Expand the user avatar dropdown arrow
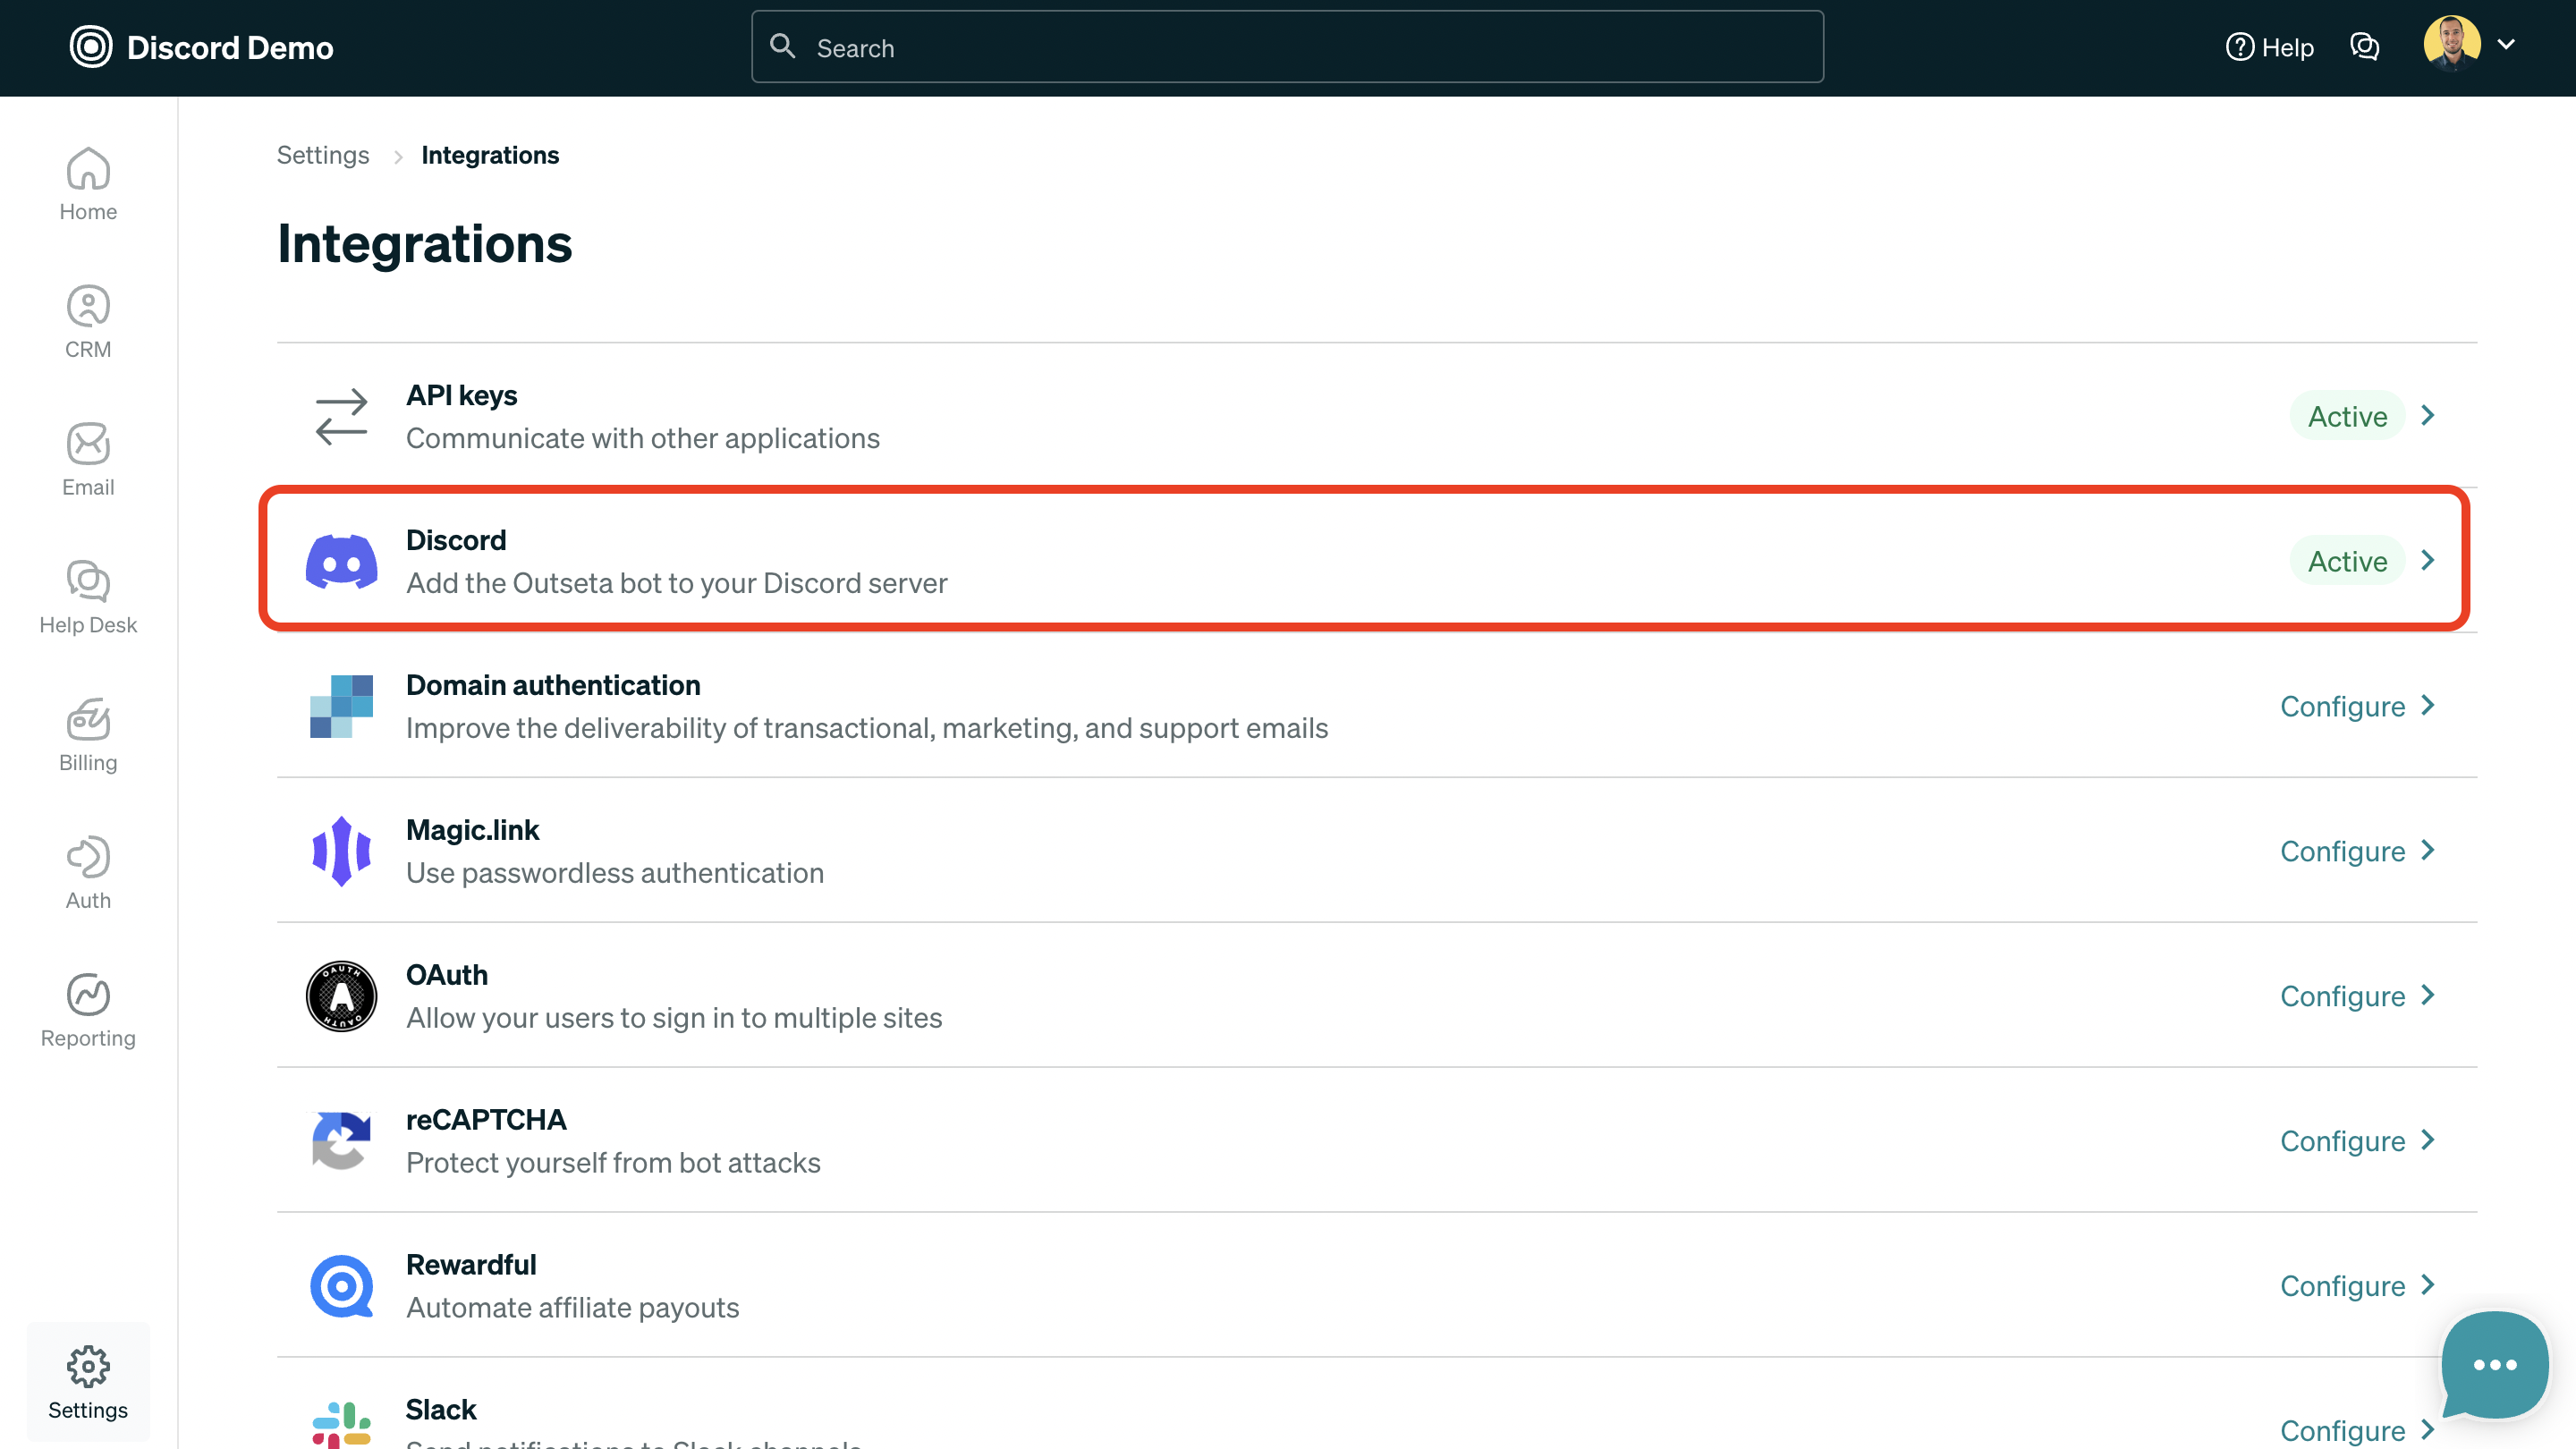The image size is (2576, 1449). (x=2506, y=44)
